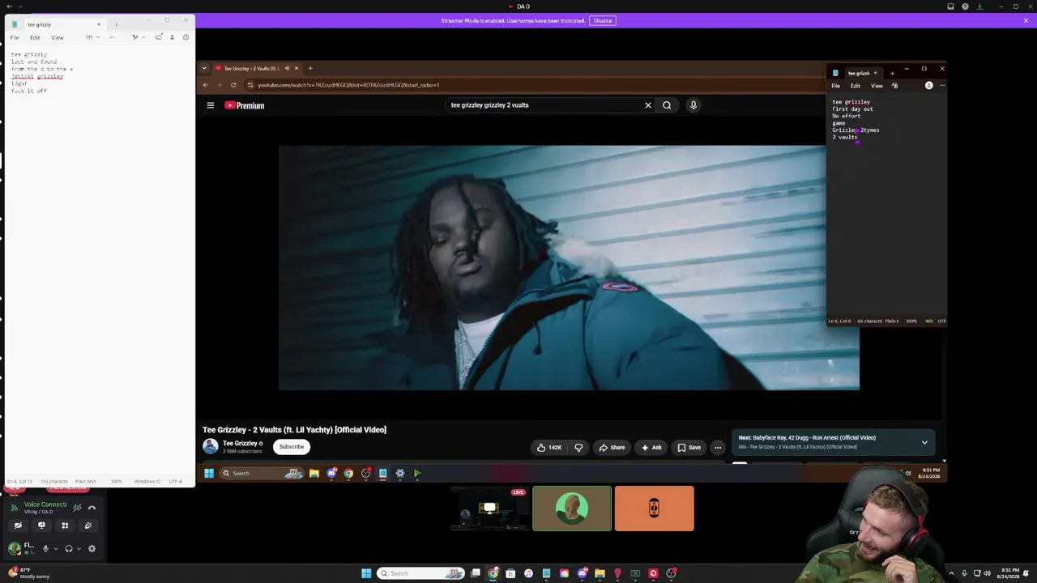
Task: Add a new tab in the left Notepad
Action: [x=116, y=24]
